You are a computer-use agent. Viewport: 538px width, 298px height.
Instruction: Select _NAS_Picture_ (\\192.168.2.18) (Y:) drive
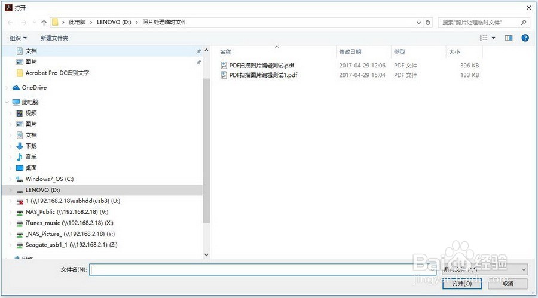pos(70,234)
